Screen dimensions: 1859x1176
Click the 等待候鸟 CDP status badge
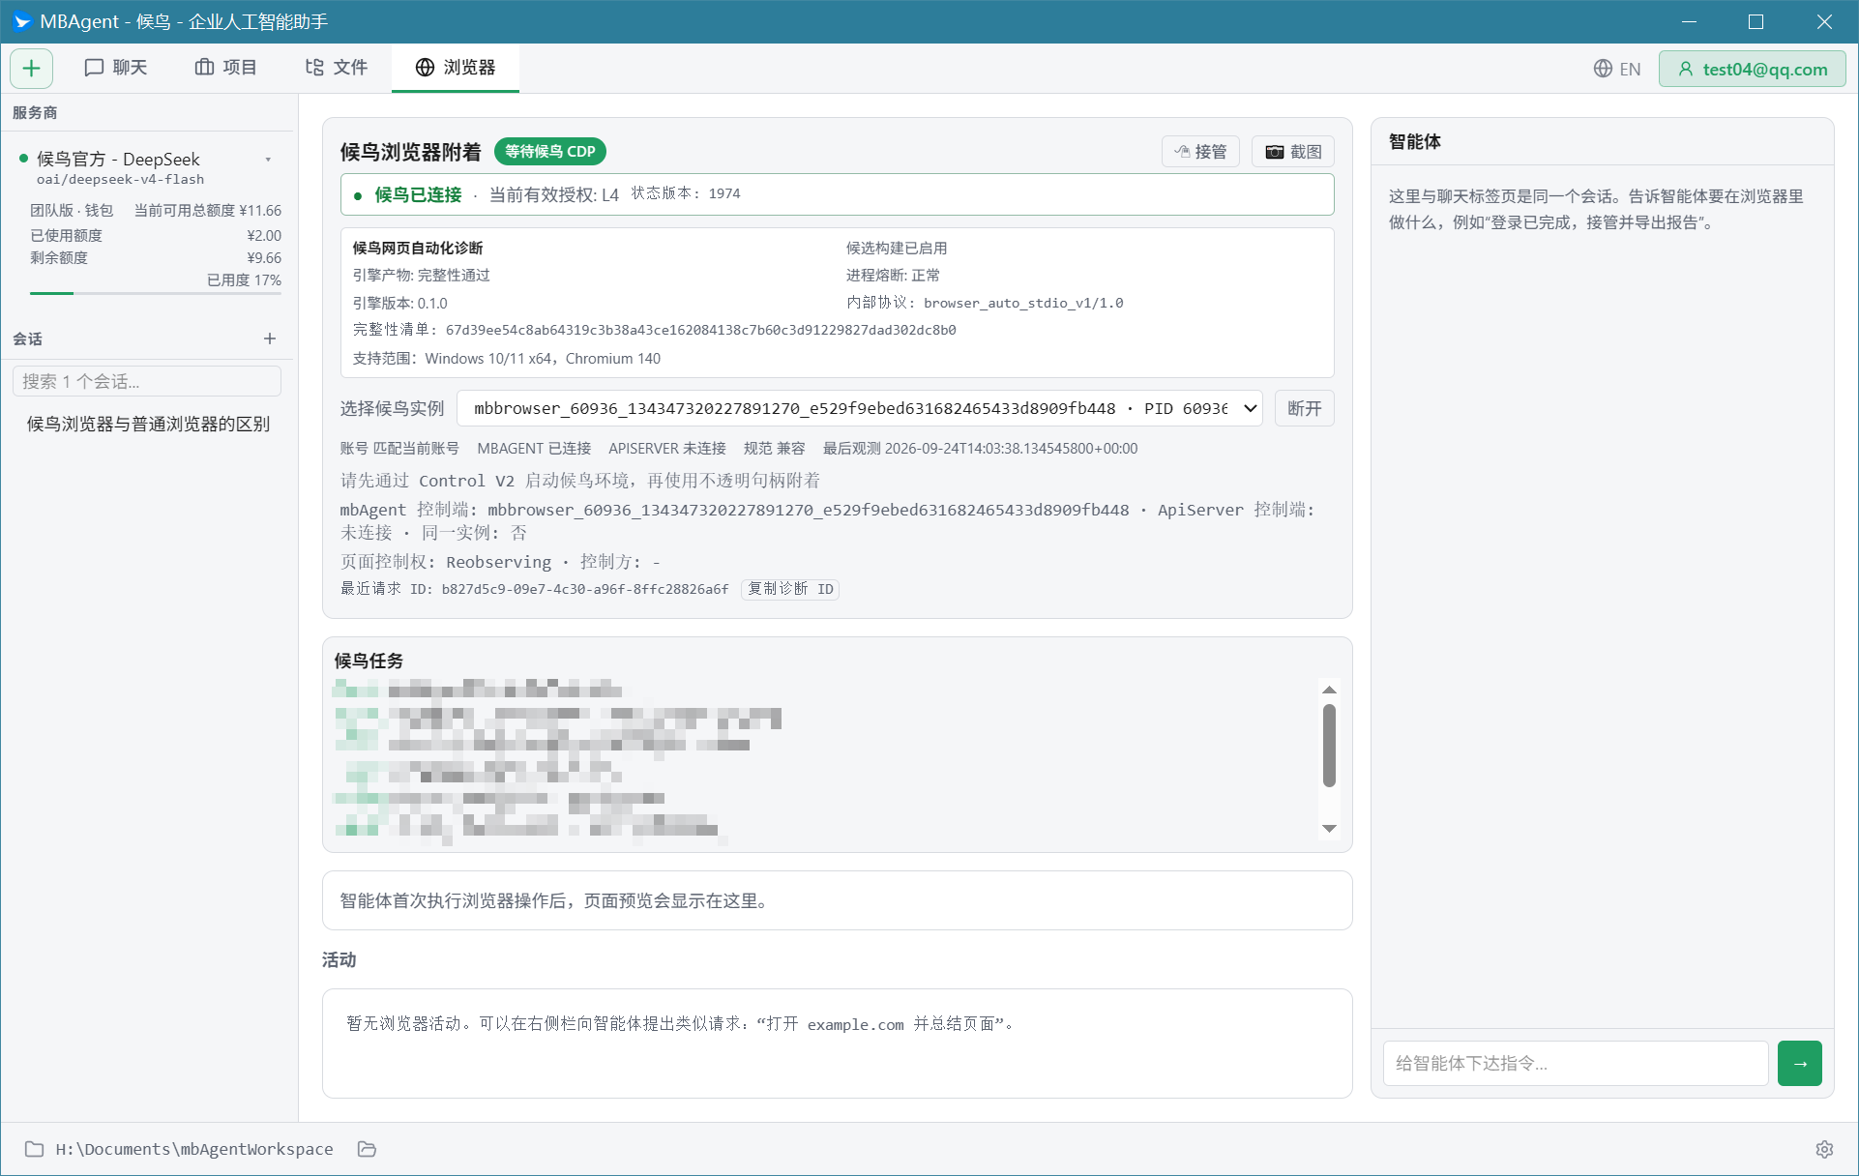pyautogui.click(x=550, y=152)
